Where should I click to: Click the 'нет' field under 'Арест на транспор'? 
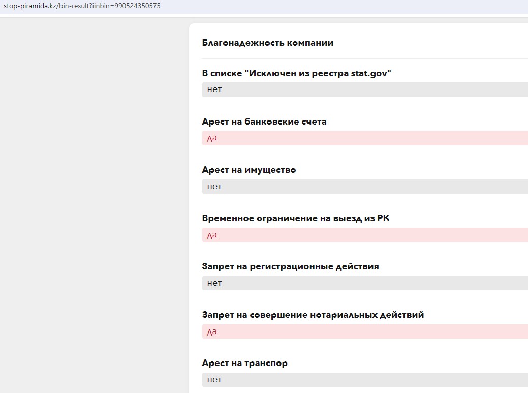coord(364,380)
